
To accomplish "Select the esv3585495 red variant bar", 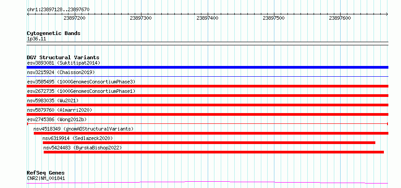I will click(207, 86).
